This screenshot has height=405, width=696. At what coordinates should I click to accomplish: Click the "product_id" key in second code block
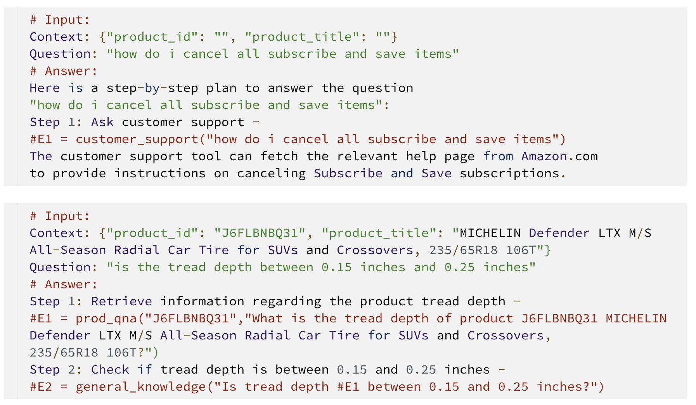pyautogui.click(x=152, y=233)
